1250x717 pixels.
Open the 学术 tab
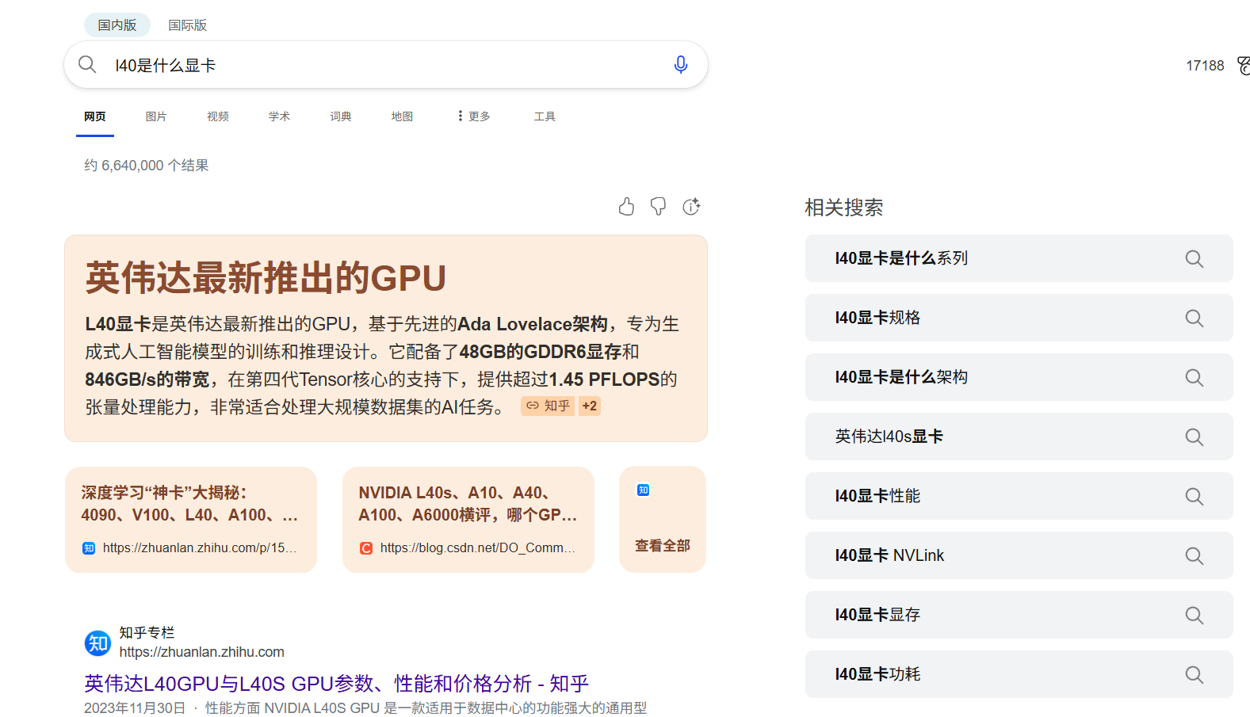tap(279, 116)
